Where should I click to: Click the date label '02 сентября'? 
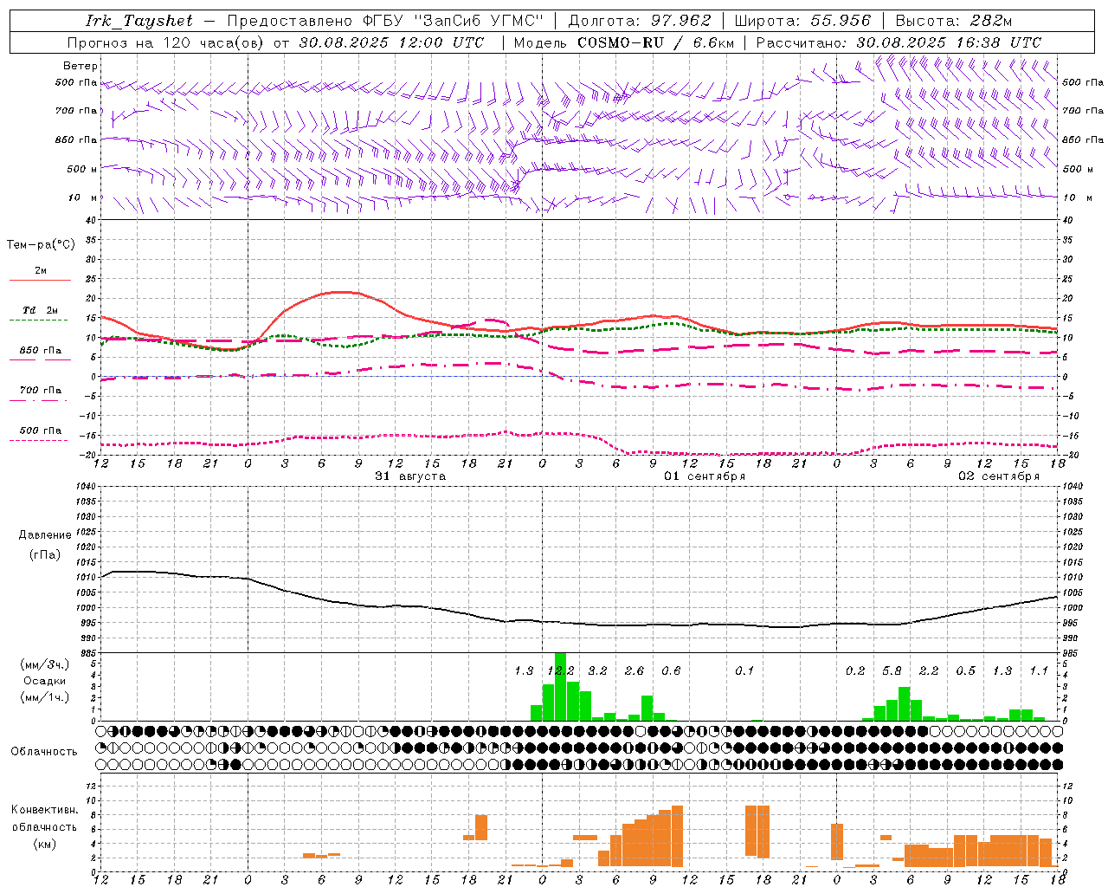click(x=999, y=476)
